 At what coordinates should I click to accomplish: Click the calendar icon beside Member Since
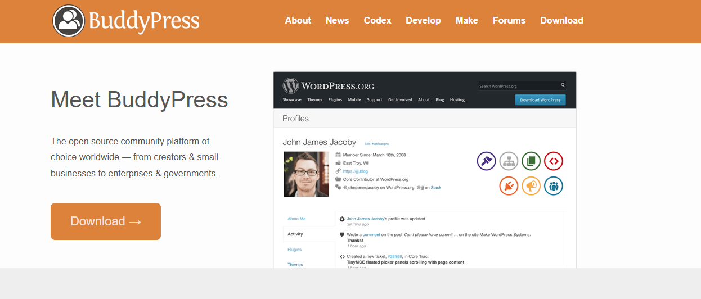338,155
